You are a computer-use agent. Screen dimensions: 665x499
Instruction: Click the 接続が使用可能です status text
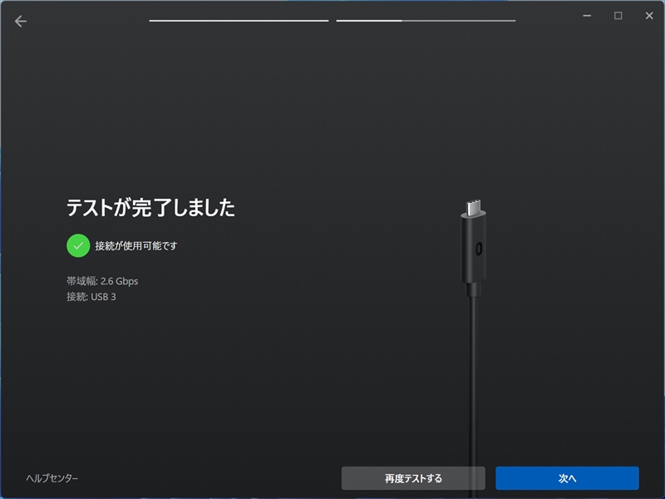[136, 245]
